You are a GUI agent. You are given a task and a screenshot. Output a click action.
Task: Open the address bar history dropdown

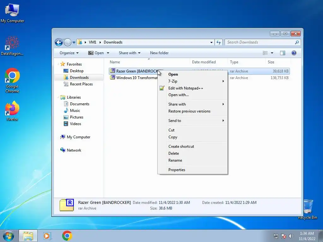pyautogui.click(x=211, y=43)
